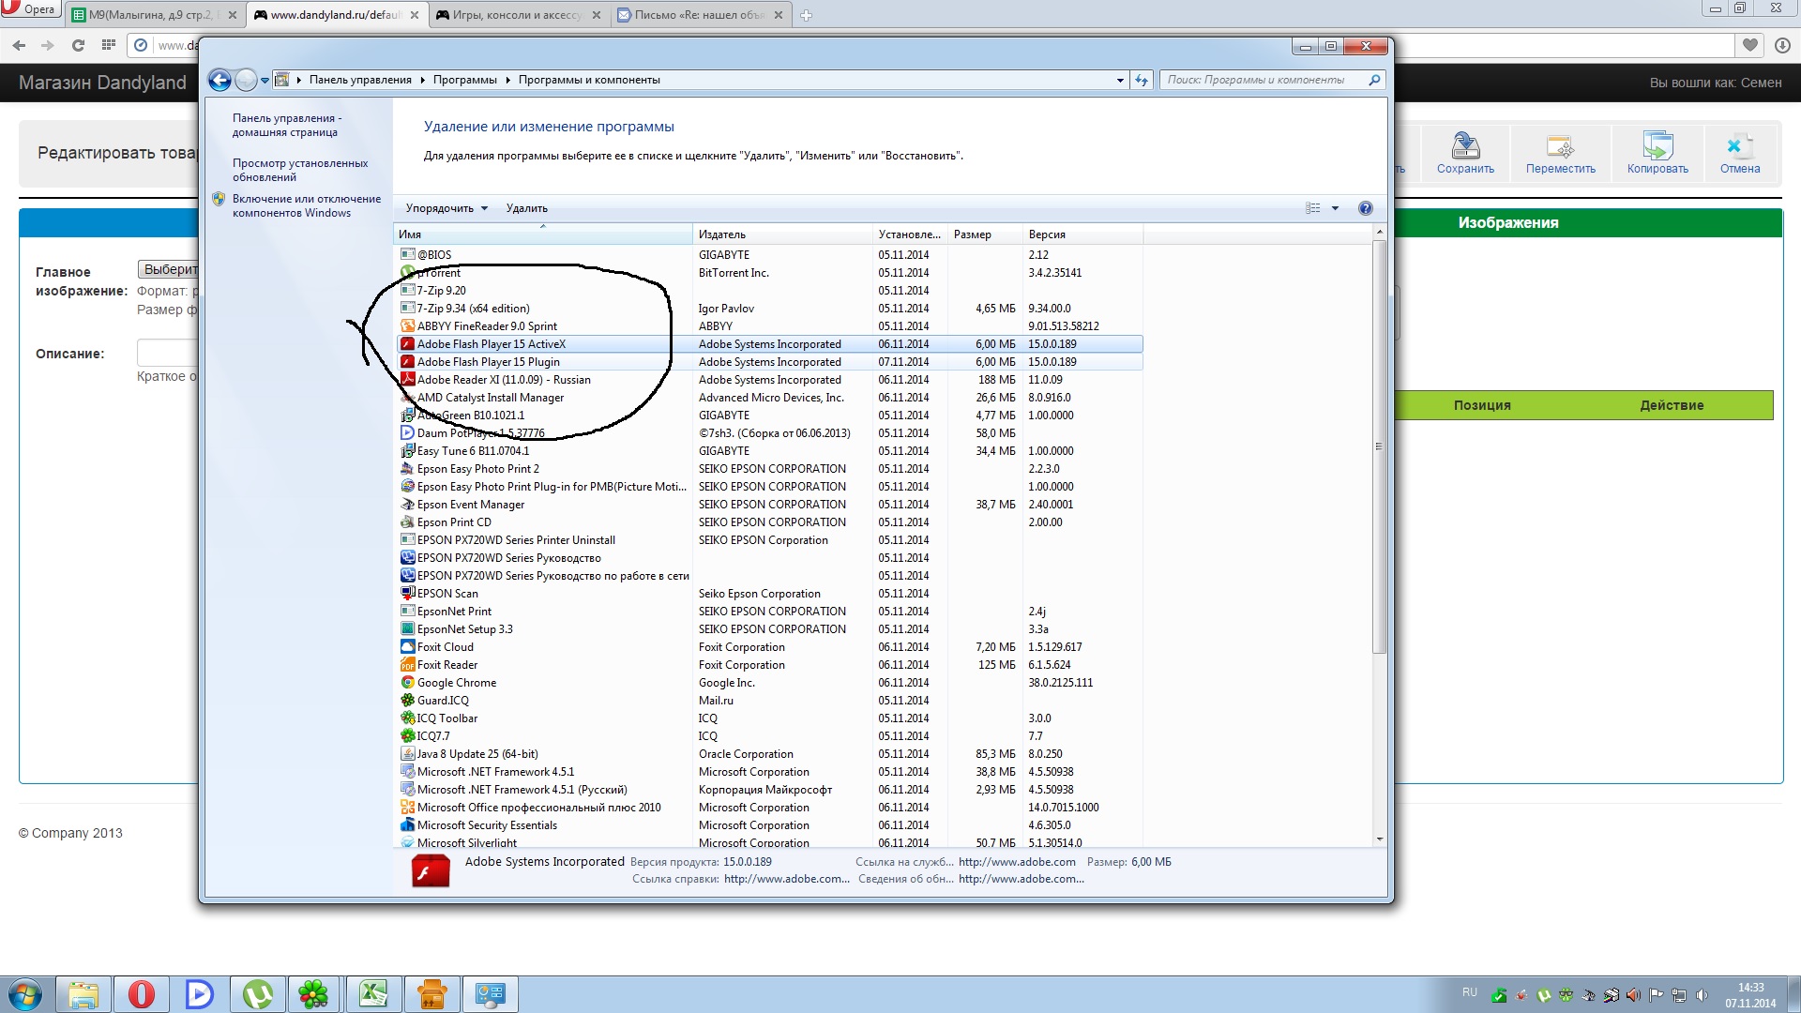Screen dimensions: 1801x1013
Task: Click the change view icon
Action: point(1312,208)
